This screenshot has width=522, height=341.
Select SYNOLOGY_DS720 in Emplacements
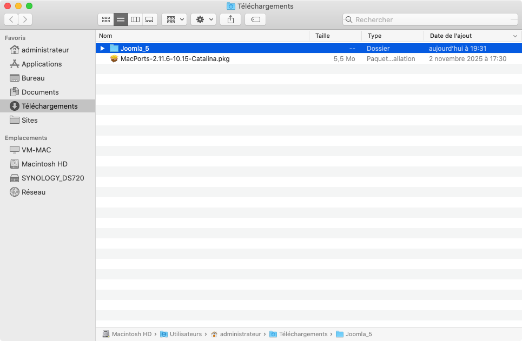point(52,178)
